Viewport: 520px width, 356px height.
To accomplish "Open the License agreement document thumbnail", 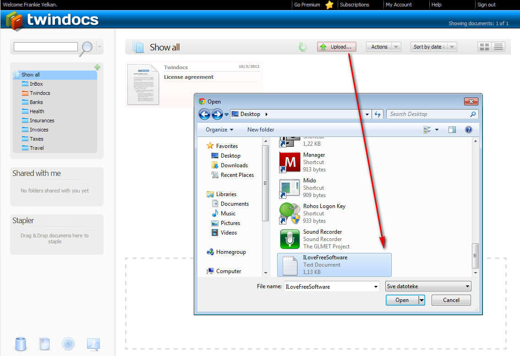I will pos(143,85).
